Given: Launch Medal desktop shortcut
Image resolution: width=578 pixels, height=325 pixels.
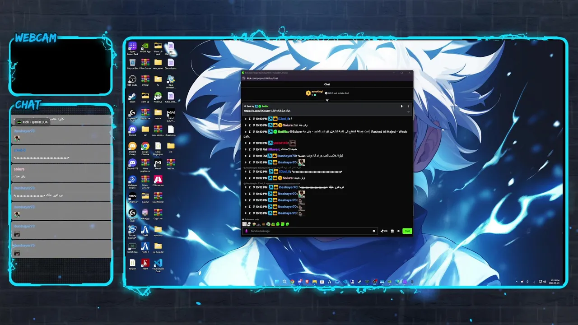Looking at the screenshot, I should click(158, 164).
